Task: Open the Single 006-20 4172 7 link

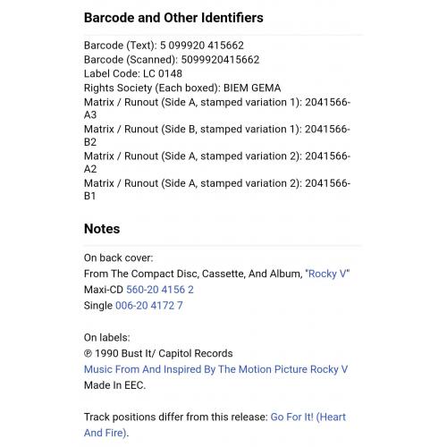Action: tap(148, 305)
